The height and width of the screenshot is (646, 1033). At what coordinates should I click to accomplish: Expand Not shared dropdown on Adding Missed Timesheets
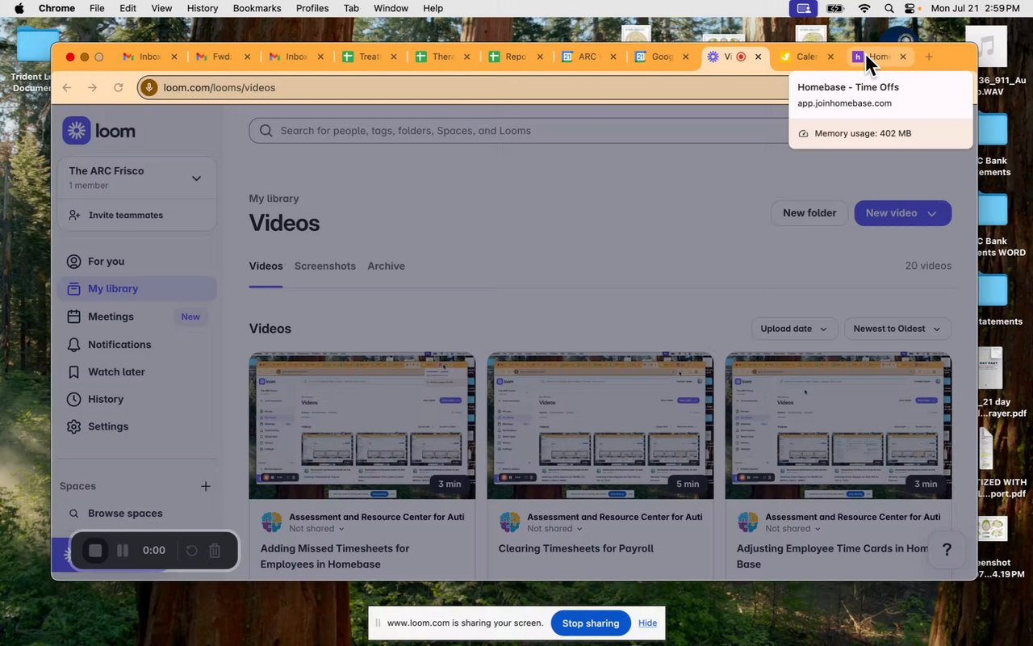(x=316, y=529)
